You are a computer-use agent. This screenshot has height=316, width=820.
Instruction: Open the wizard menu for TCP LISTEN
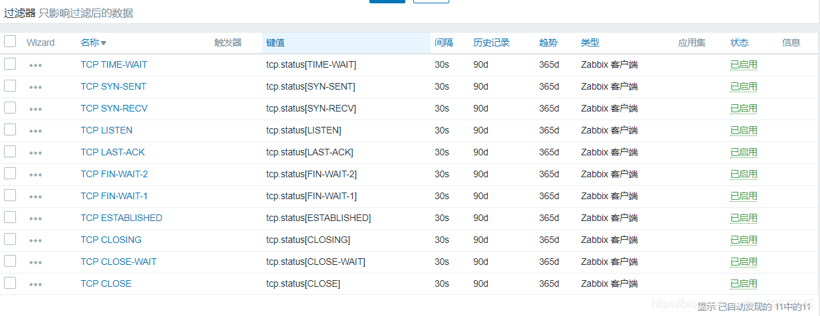(36, 131)
